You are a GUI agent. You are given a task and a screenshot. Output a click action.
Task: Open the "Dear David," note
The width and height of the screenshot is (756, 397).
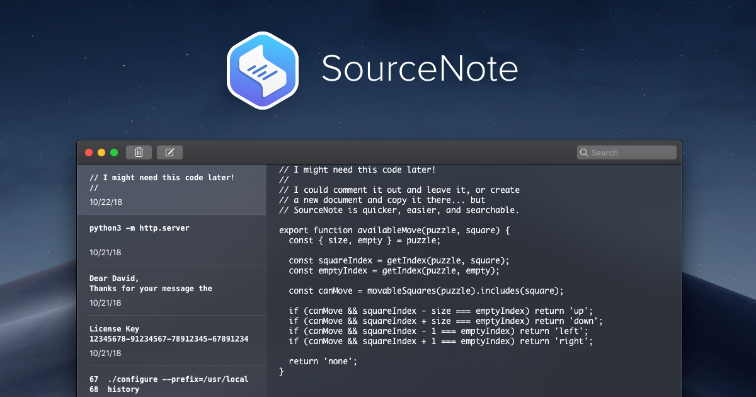pyautogui.click(x=171, y=290)
